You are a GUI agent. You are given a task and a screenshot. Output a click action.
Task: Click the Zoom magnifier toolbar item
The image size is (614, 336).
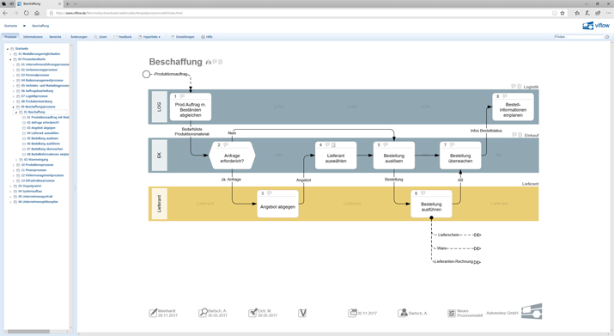[x=100, y=37]
